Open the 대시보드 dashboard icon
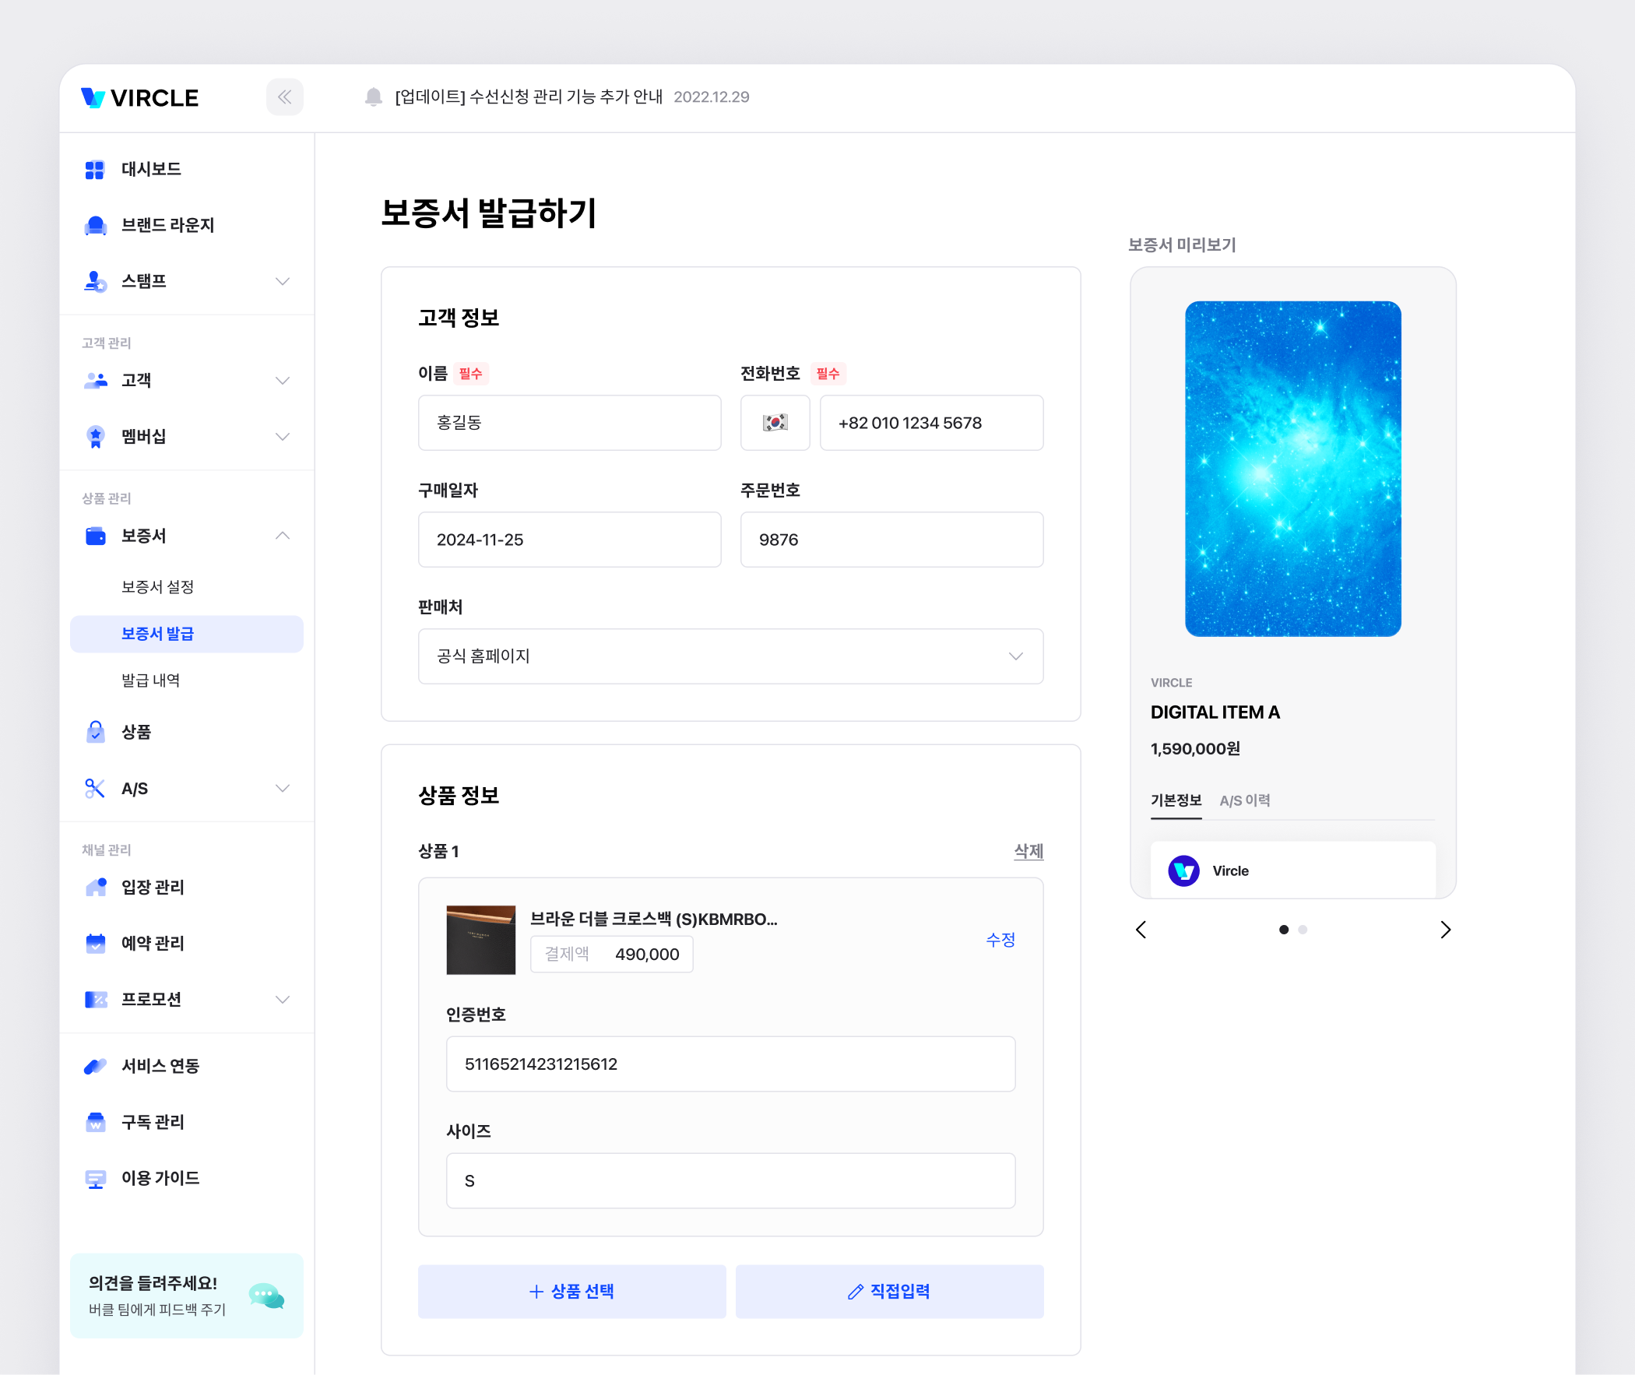 (x=94, y=169)
